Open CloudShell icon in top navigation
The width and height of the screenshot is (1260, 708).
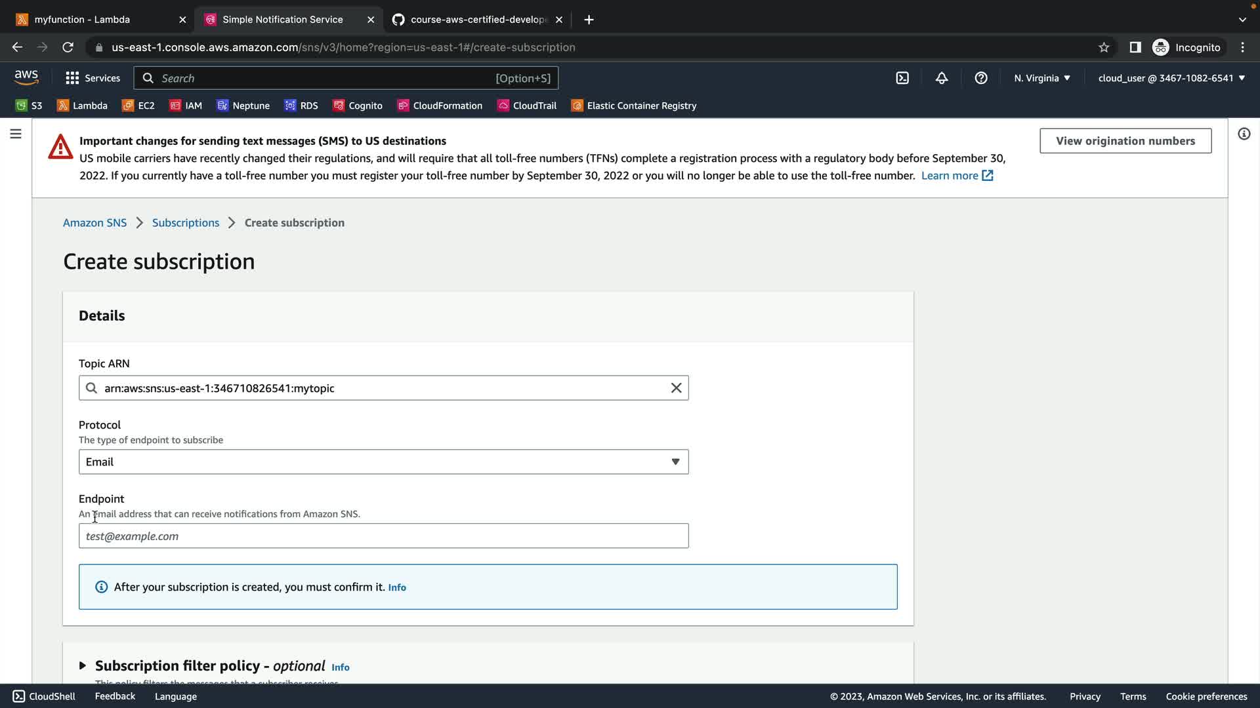pos(902,78)
